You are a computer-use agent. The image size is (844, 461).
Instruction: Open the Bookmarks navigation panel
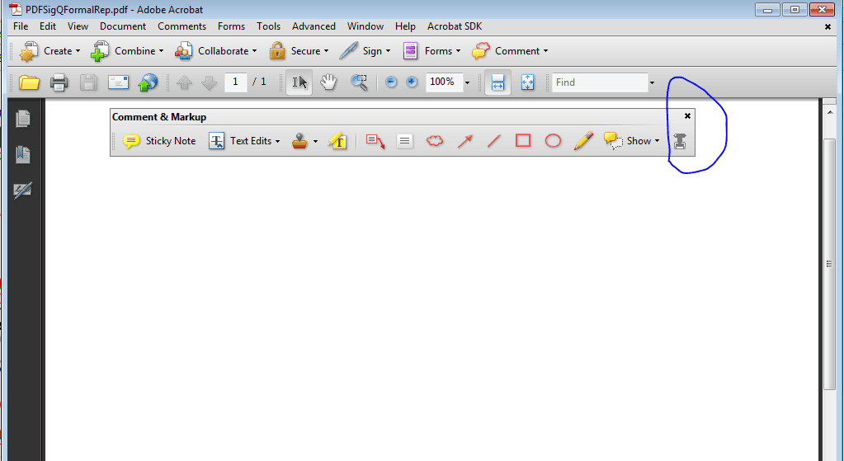pyautogui.click(x=23, y=155)
